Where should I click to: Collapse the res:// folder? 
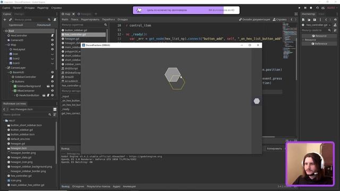pos(4,120)
